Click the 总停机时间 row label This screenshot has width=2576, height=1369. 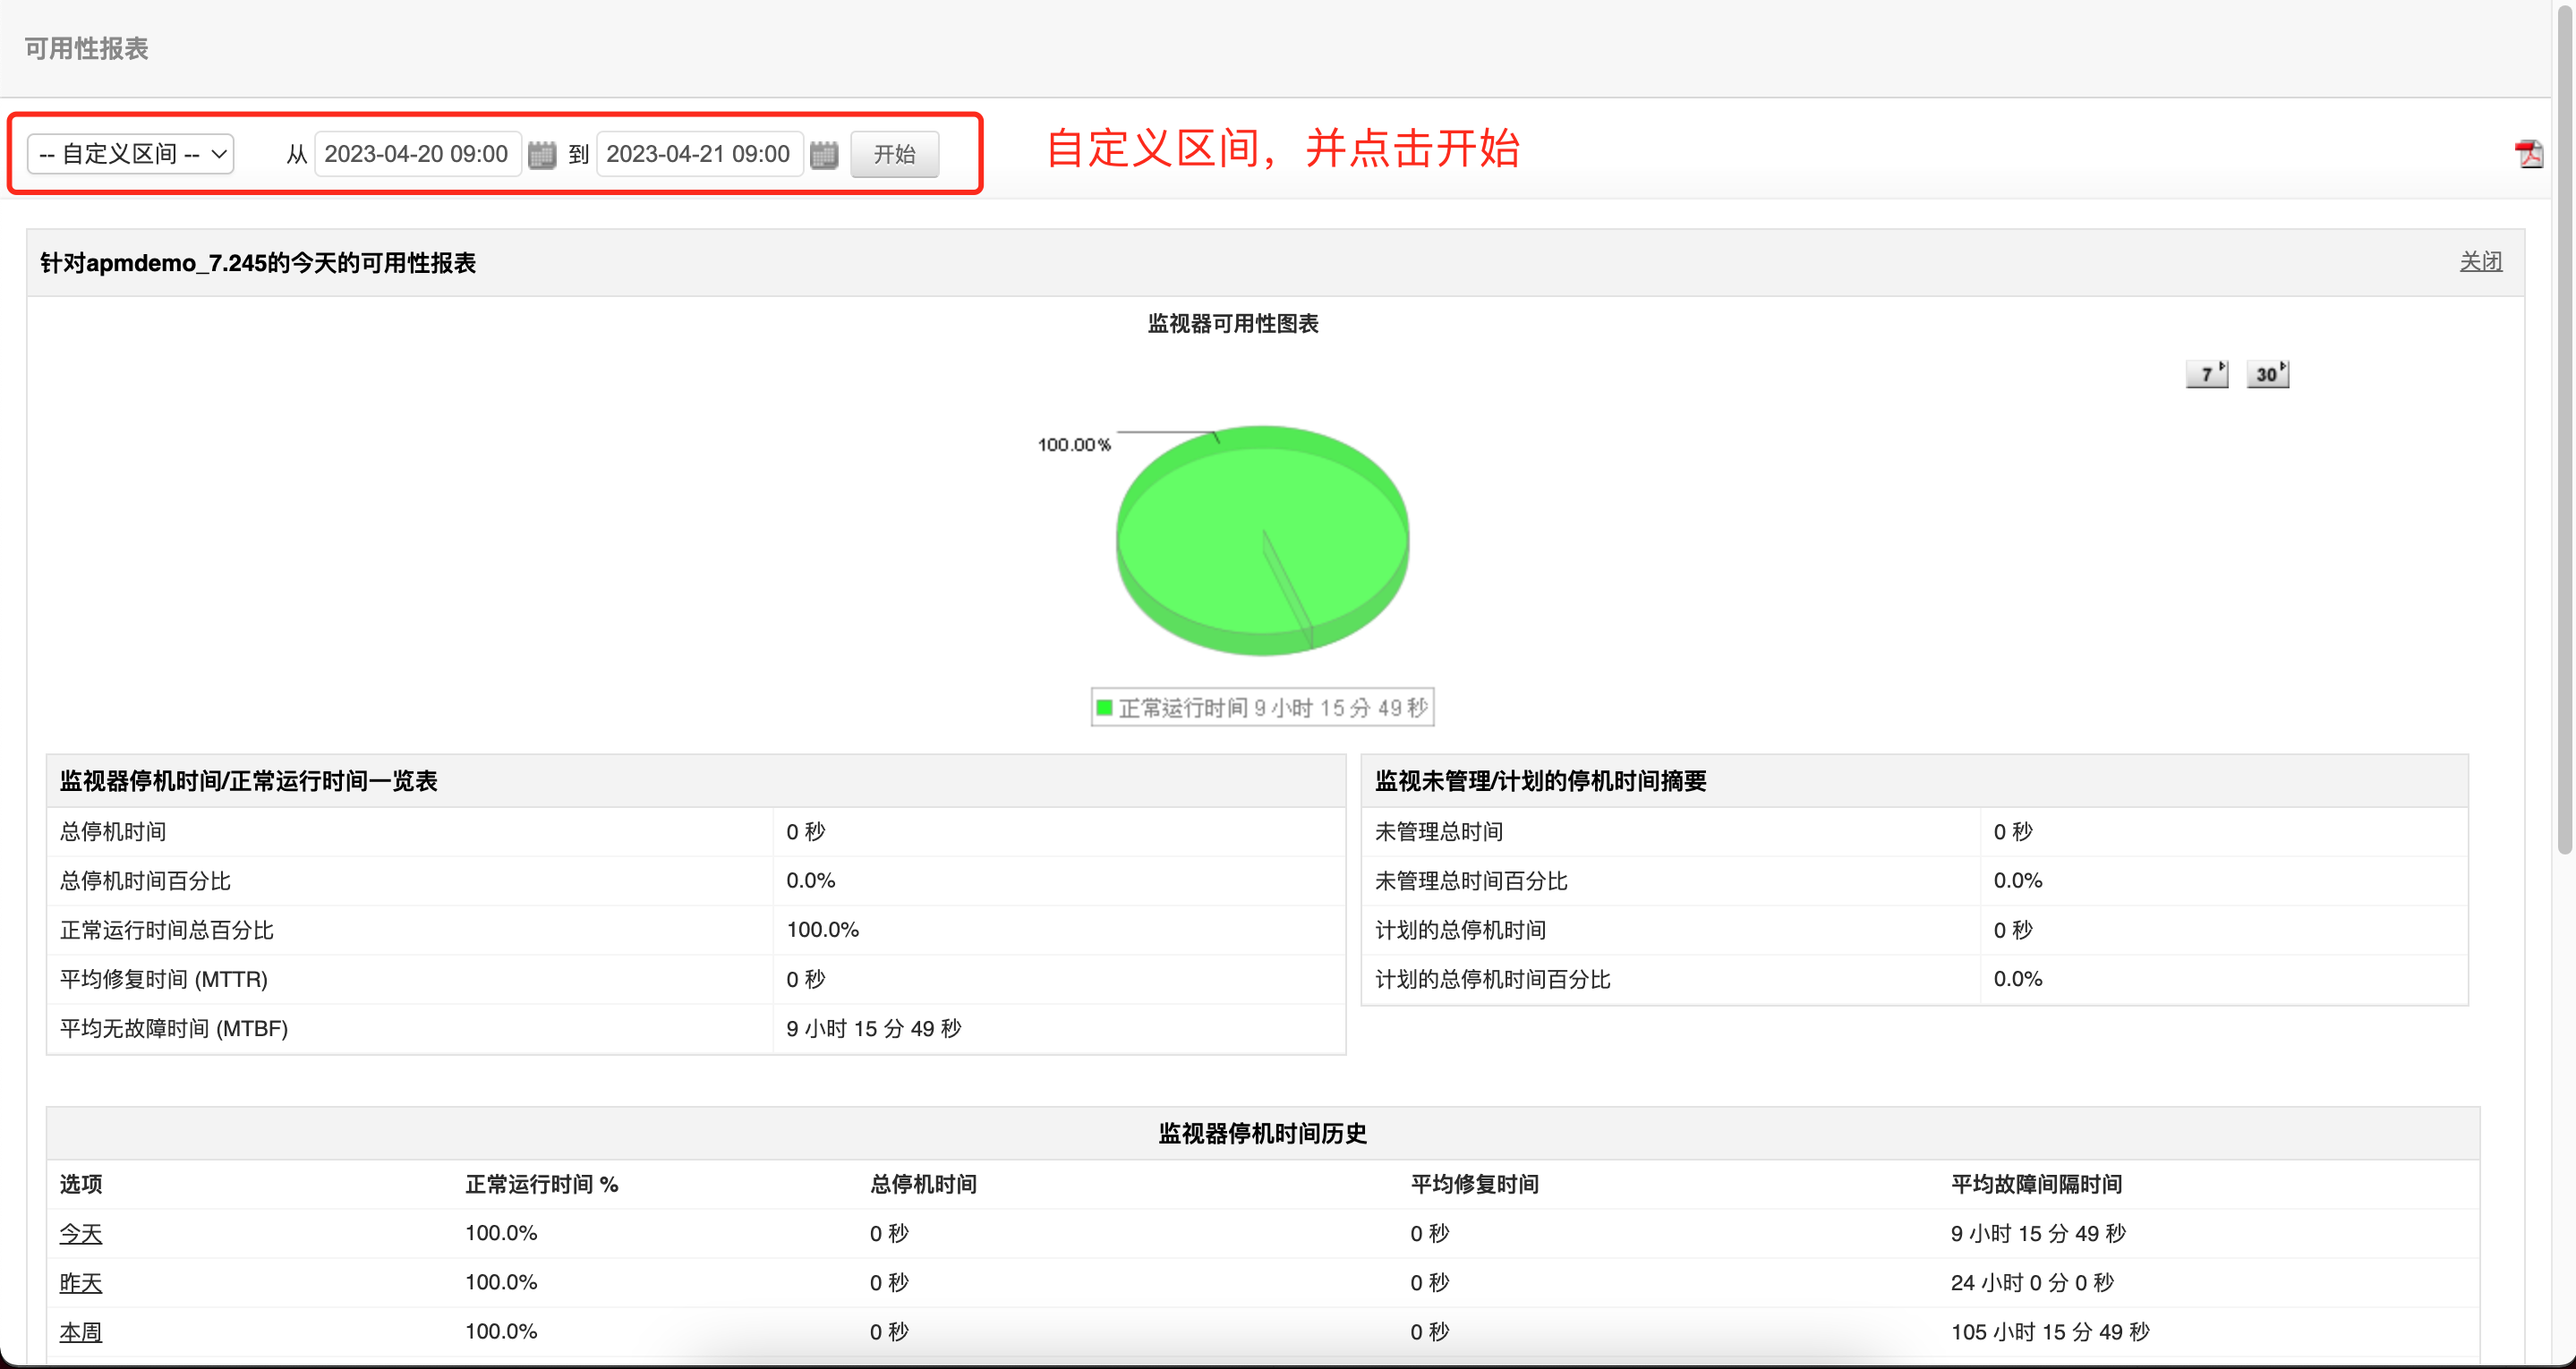113,832
